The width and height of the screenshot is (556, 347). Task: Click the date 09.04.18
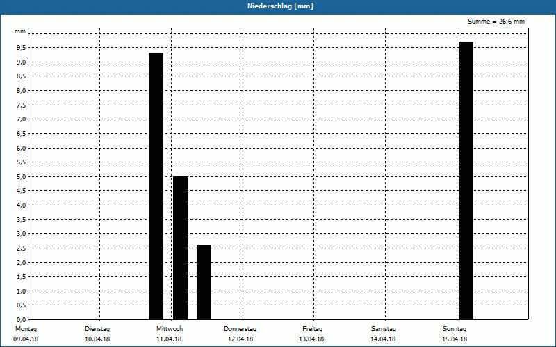[x=26, y=339]
